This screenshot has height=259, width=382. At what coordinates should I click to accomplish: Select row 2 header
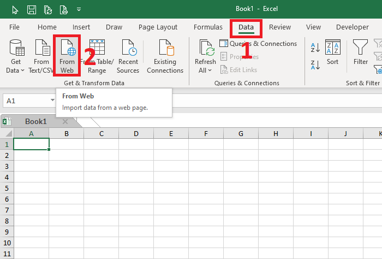7,155
